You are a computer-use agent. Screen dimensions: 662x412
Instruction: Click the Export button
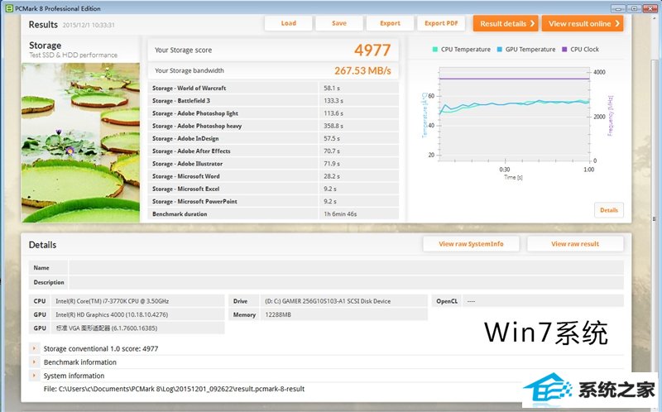pos(390,24)
